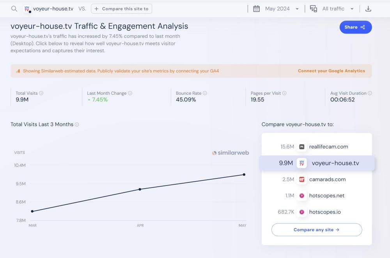Click the download icon in top bar

point(368,9)
